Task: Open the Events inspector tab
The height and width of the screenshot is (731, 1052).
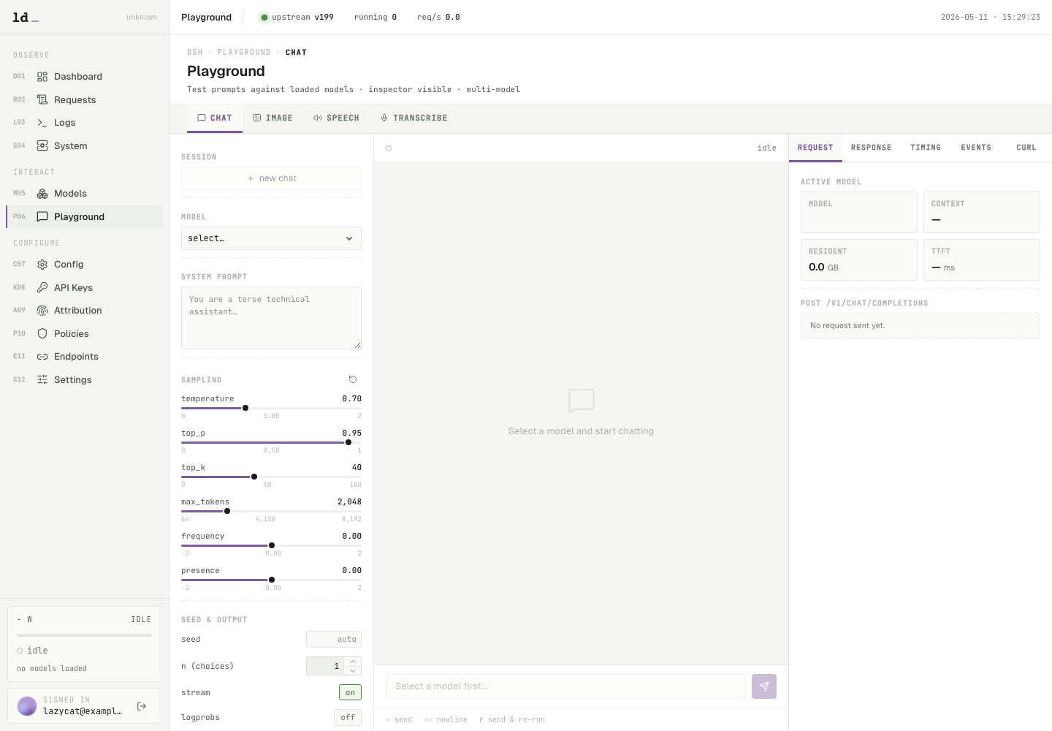Action: 976,148
